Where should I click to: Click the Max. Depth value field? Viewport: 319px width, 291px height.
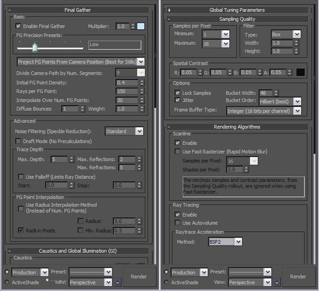[x=60, y=159]
